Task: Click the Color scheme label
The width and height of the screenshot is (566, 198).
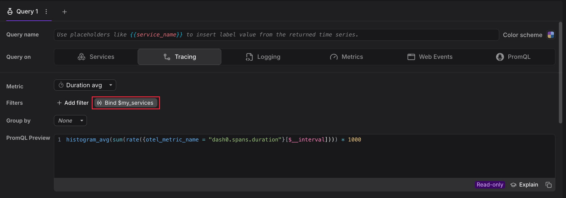Action: tap(522, 35)
